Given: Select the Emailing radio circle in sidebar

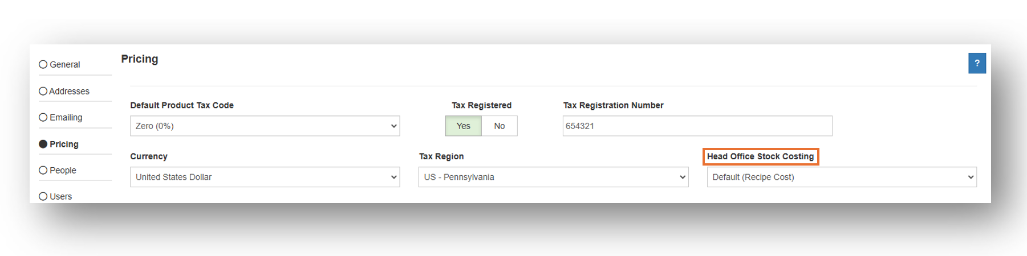Looking at the screenshot, I should (43, 117).
